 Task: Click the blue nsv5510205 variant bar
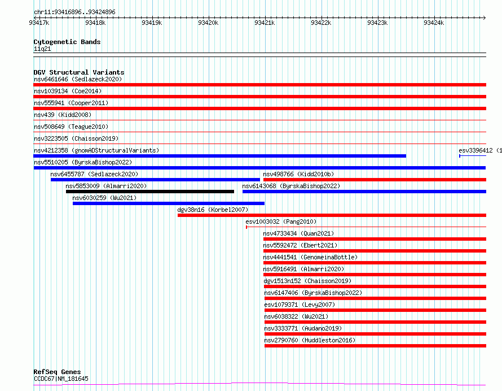point(259,168)
